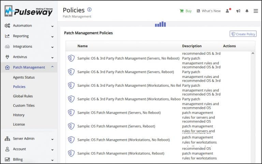Click the green shopping cart icon
This screenshot has width=262, height=164.
point(181,11)
